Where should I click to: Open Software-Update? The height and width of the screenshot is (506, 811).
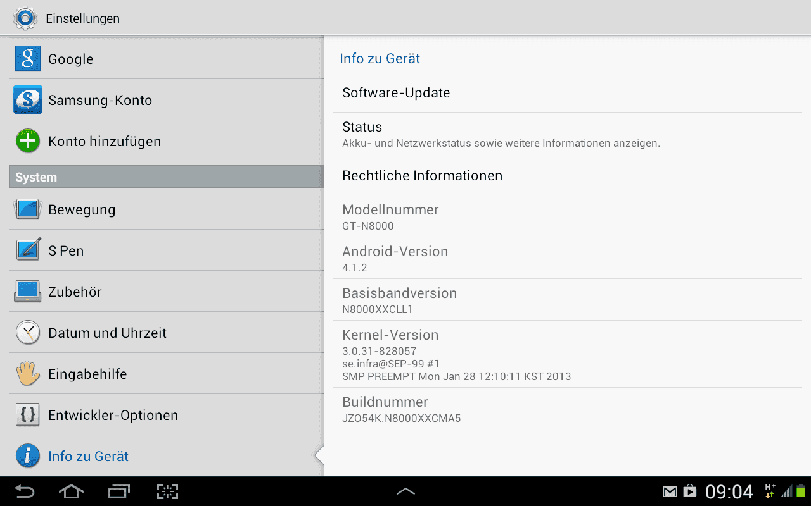pyautogui.click(x=568, y=92)
